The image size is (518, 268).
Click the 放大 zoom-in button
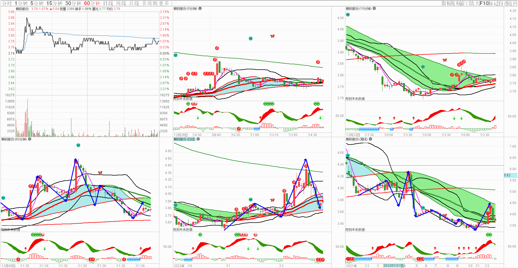coord(475,3)
